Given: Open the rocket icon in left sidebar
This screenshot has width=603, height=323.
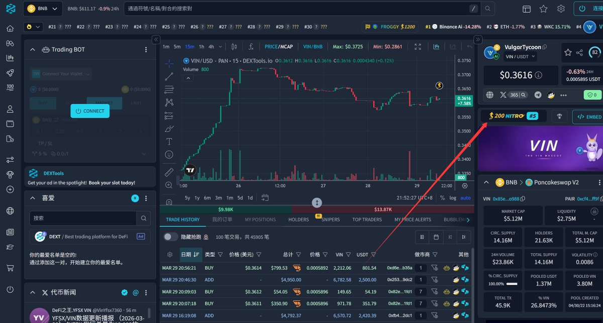Looking at the screenshot, I should 10,73.
